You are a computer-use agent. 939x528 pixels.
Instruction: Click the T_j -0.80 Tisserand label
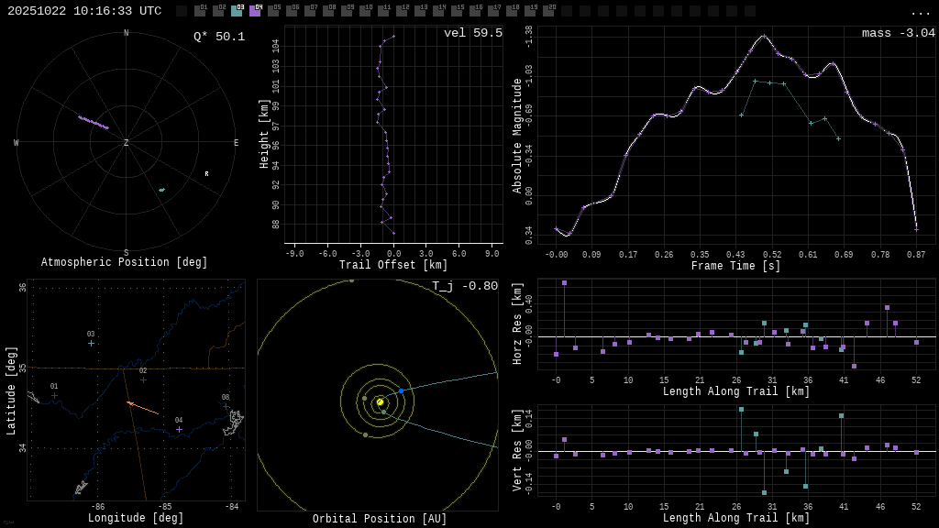[465, 286]
